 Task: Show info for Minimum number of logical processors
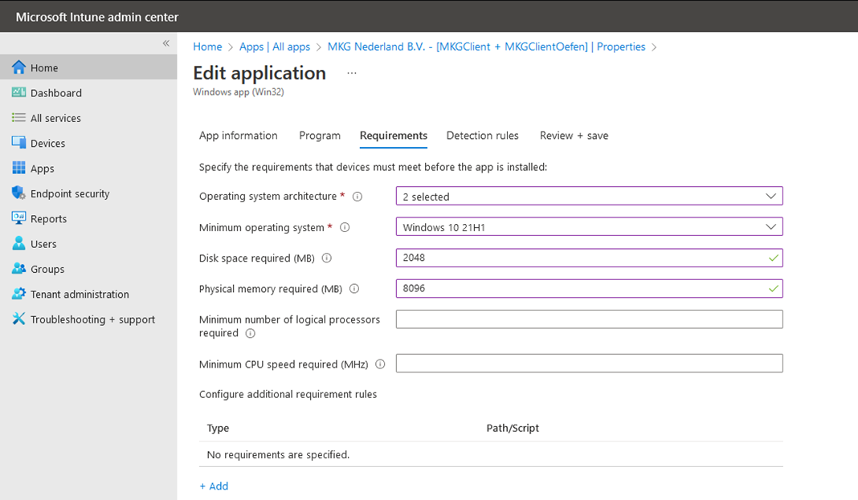click(x=250, y=333)
